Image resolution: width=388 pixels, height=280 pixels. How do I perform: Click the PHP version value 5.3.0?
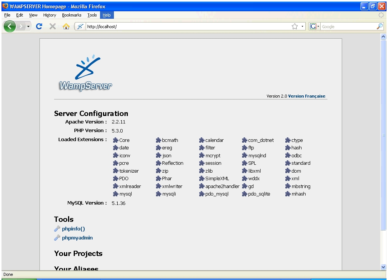117,131
